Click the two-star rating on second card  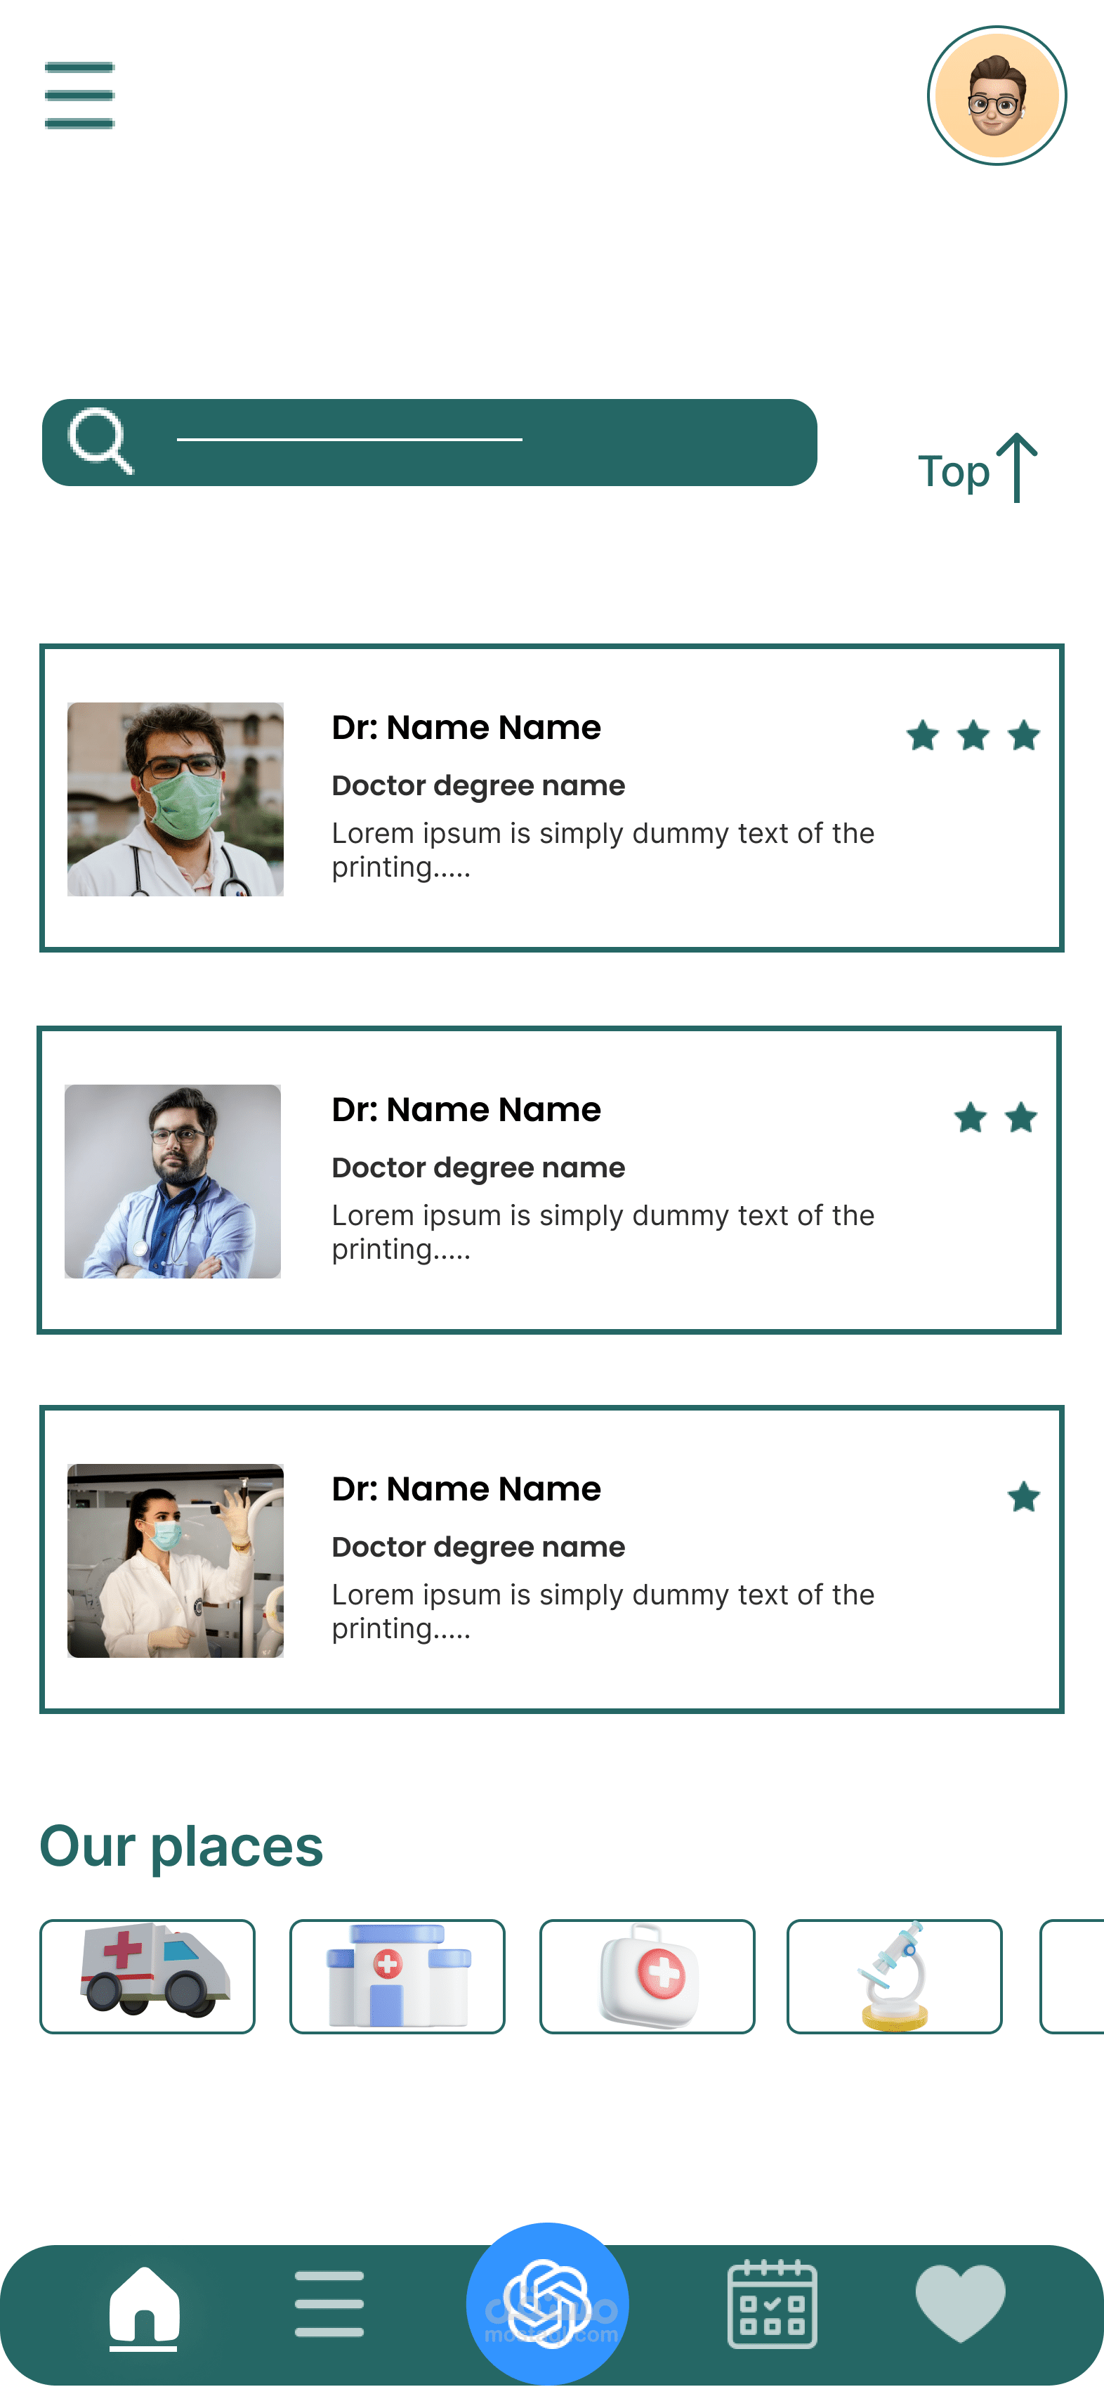[995, 1117]
